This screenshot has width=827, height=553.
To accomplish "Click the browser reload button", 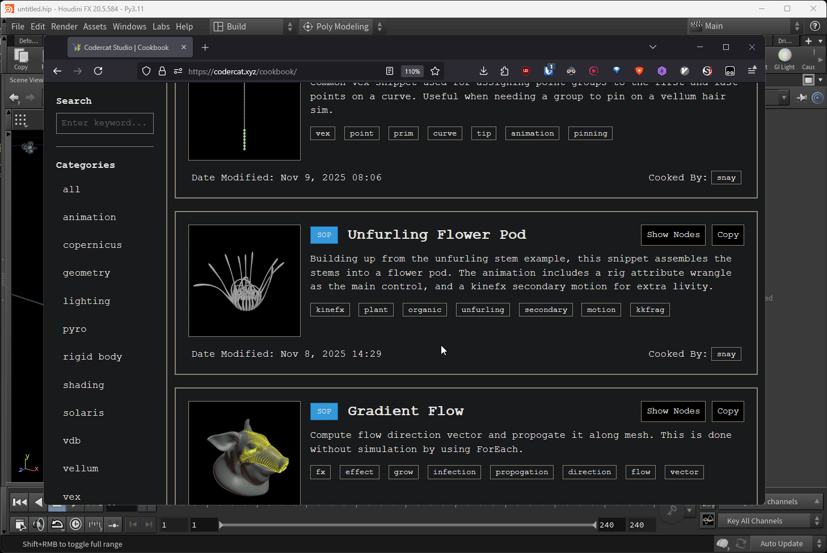I will (x=98, y=71).
